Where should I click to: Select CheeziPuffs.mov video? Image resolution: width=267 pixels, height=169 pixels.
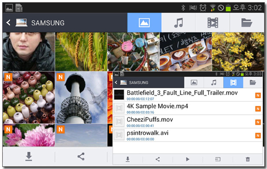coord(187,122)
